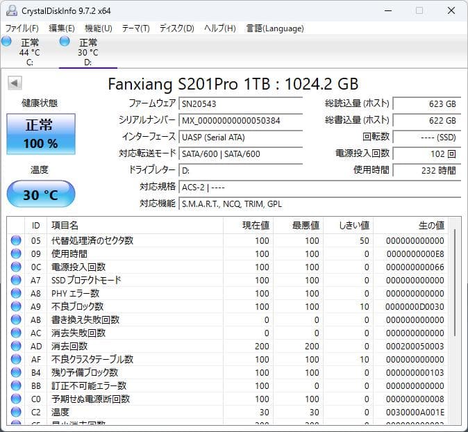Click the しきい値 column header
This screenshot has width=468, height=432.
click(x=348, y=226)
